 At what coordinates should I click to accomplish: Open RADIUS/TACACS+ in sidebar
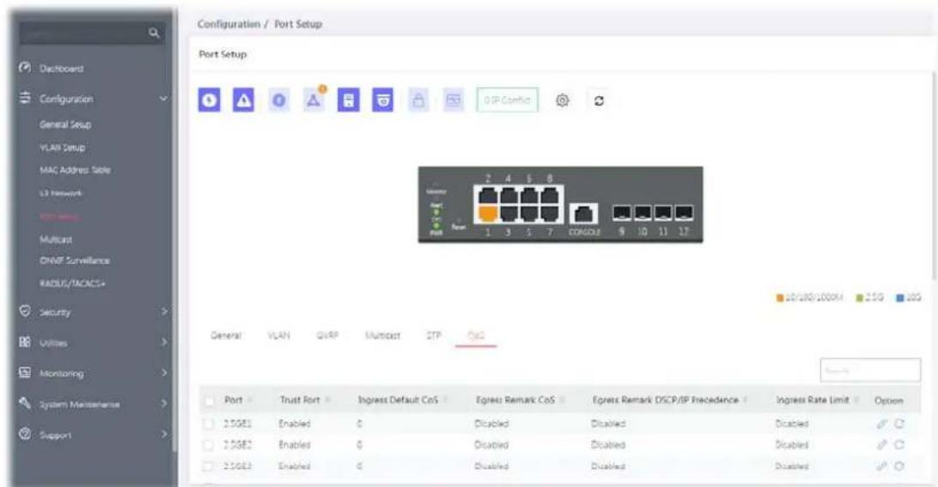[x=72, y=283]
